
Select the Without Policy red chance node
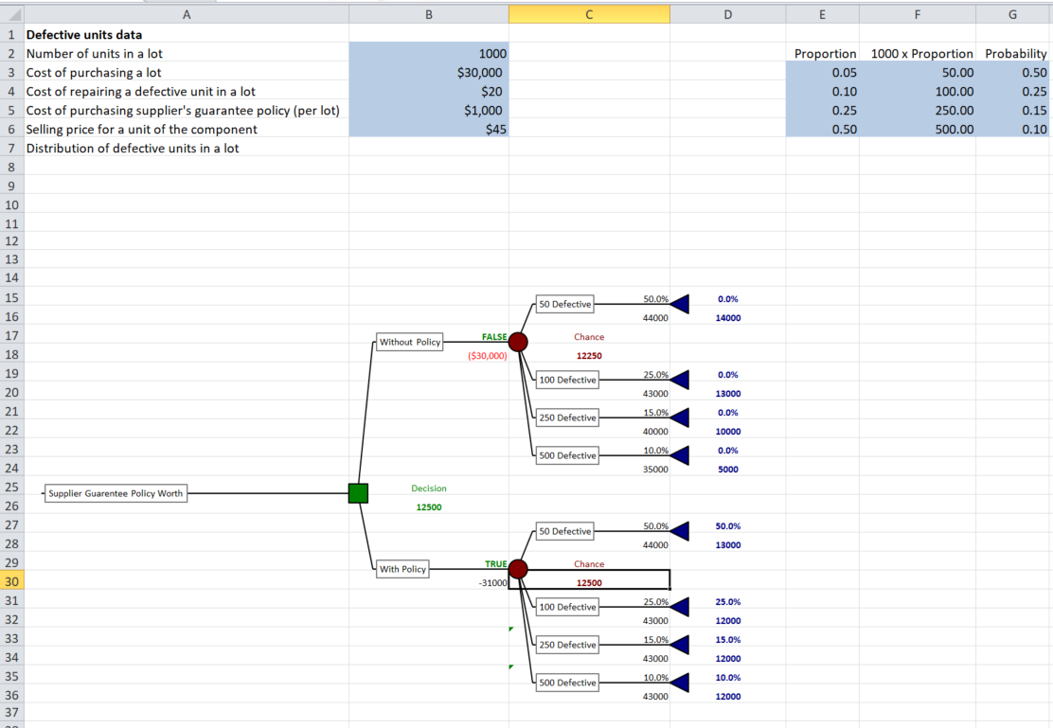518,342
